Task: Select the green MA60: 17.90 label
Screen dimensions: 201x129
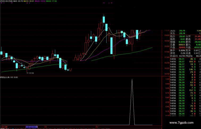Action: point(51,1)
